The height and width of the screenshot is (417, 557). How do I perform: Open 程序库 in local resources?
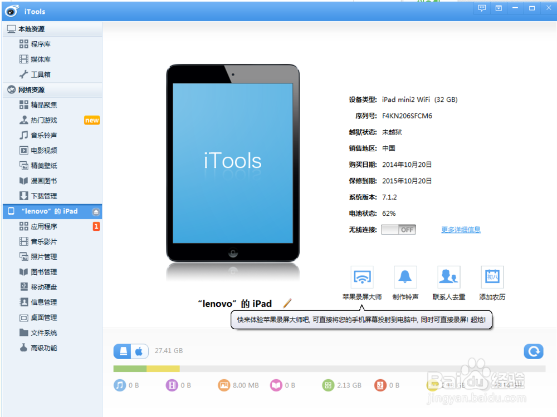(41, 44)
